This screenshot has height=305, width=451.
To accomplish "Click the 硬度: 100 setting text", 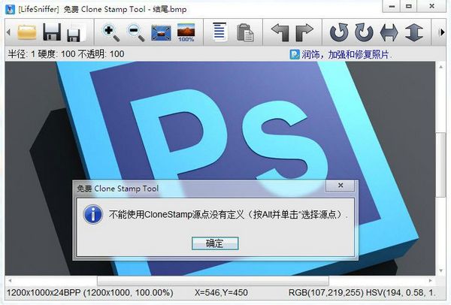I will pyautogui.click(x=56, y=54).
